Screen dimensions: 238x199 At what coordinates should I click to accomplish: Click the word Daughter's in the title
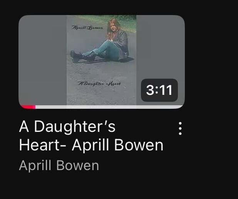coord(75,127)
